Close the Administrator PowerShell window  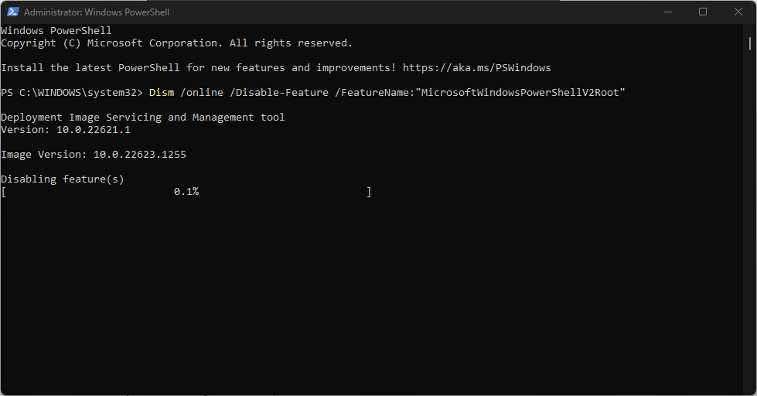(x=738, y=12)
